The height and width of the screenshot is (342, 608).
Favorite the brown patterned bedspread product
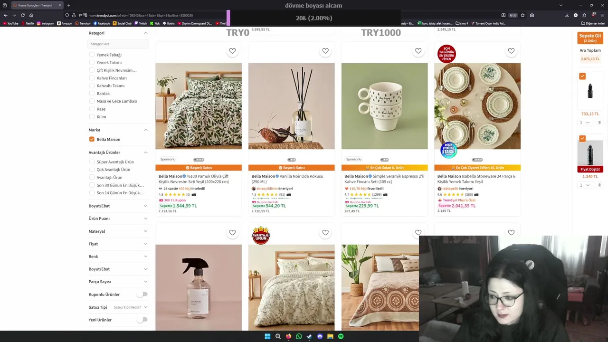418,232
